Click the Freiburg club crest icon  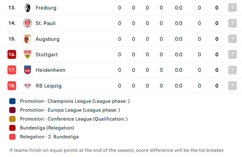coord(28,8)
